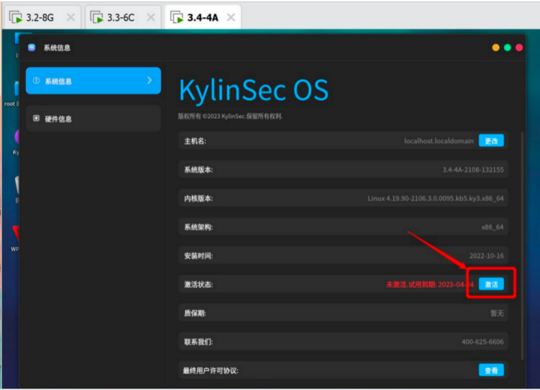Viewport: 540px width, 390px height.
Task: Click the 暂无 warranty value
Action: [x=497, y=313]
